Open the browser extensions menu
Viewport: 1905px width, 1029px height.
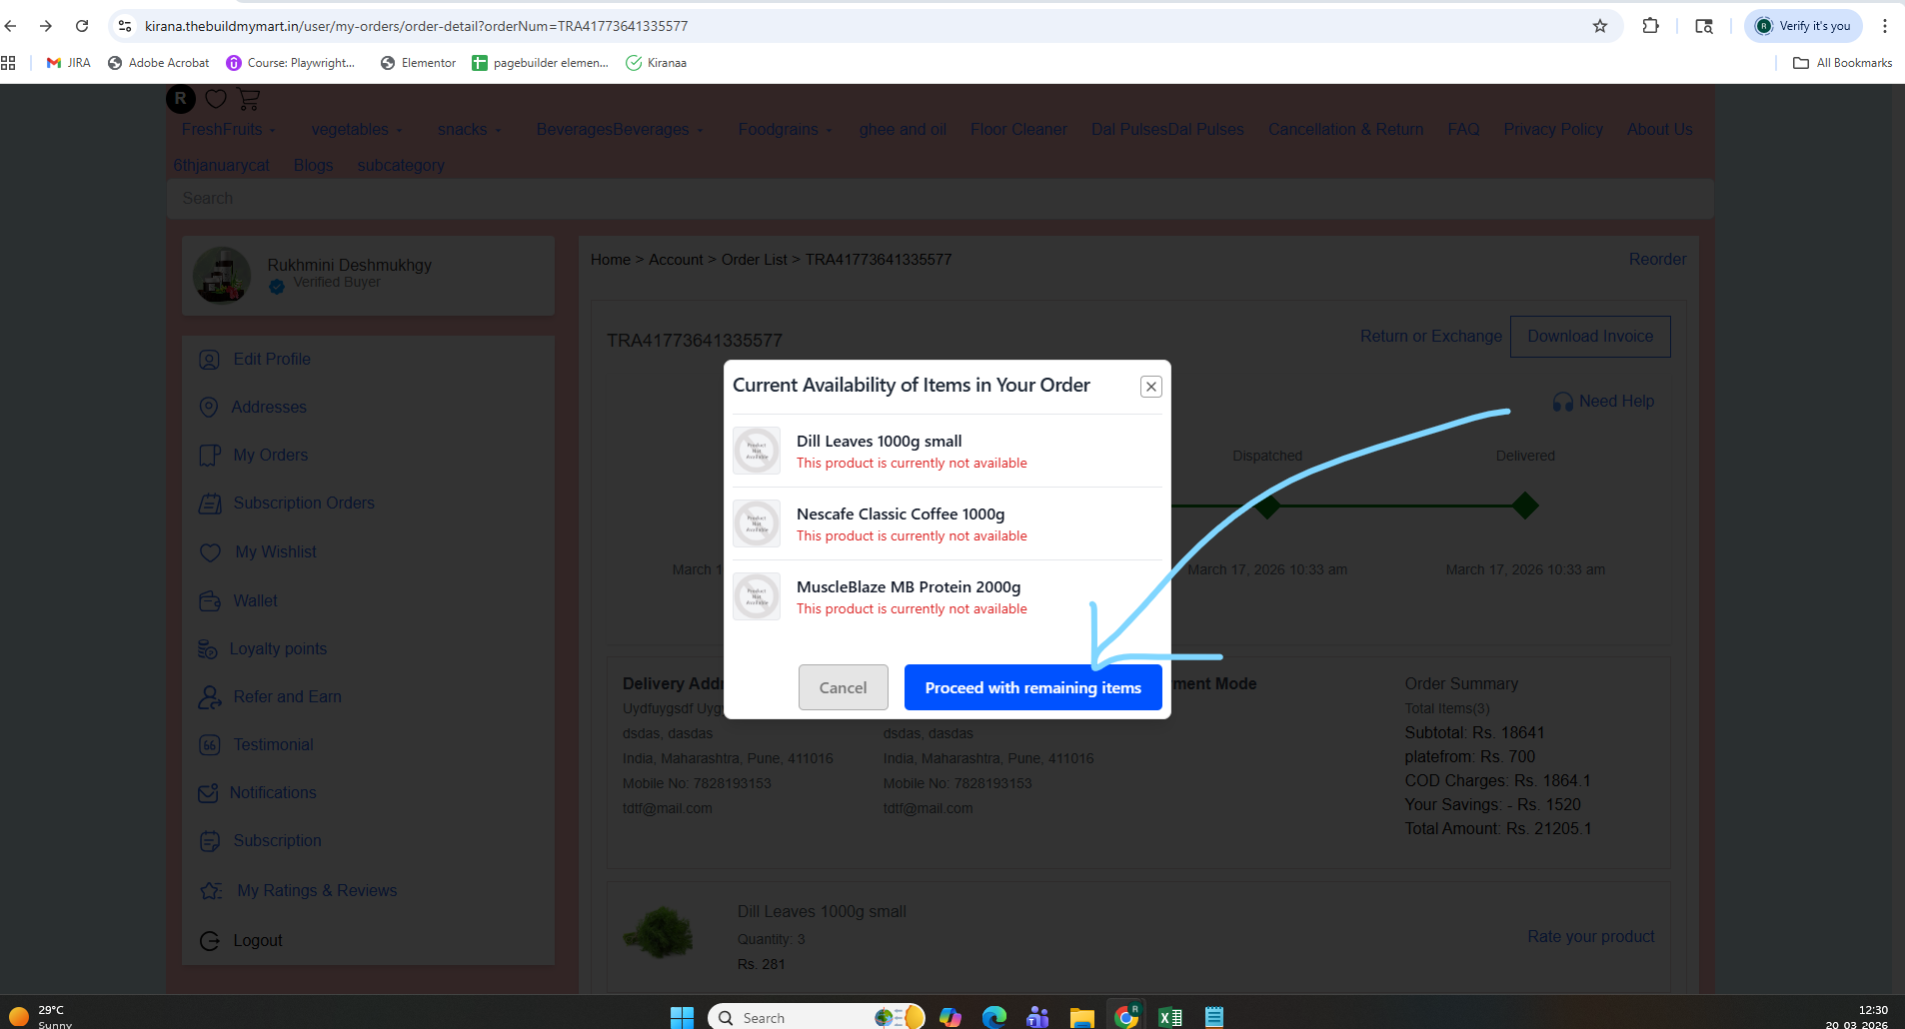tap(1651, 26)
